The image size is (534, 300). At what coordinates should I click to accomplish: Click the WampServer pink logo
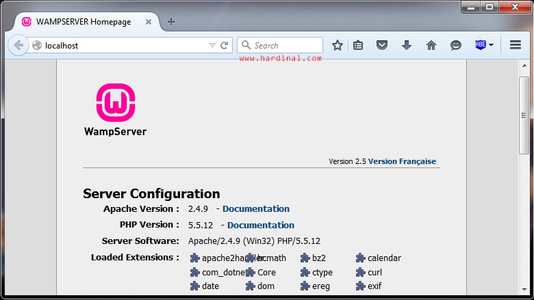116,103
